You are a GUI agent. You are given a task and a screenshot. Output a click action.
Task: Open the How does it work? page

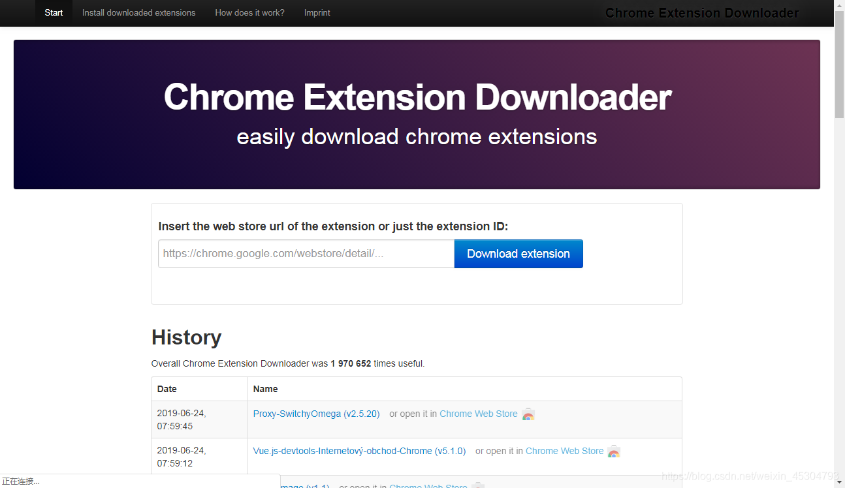[249, 13]
